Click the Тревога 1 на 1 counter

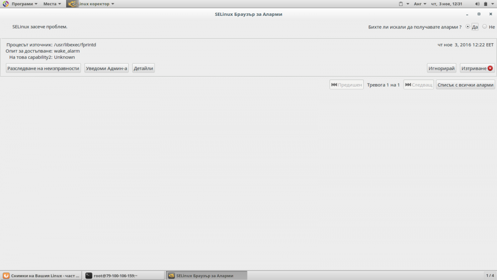[x=383, y=85]
